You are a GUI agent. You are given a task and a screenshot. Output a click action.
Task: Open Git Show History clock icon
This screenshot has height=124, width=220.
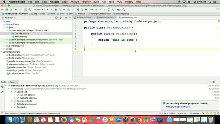(x=109, y=10)
